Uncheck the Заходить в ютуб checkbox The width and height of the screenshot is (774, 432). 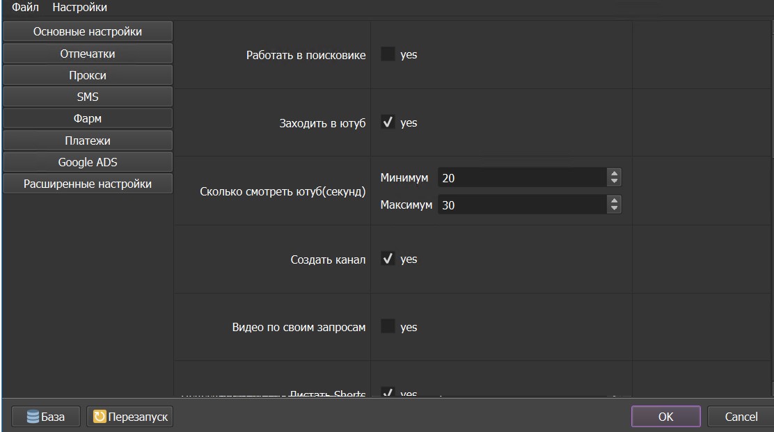click(388, 122)
